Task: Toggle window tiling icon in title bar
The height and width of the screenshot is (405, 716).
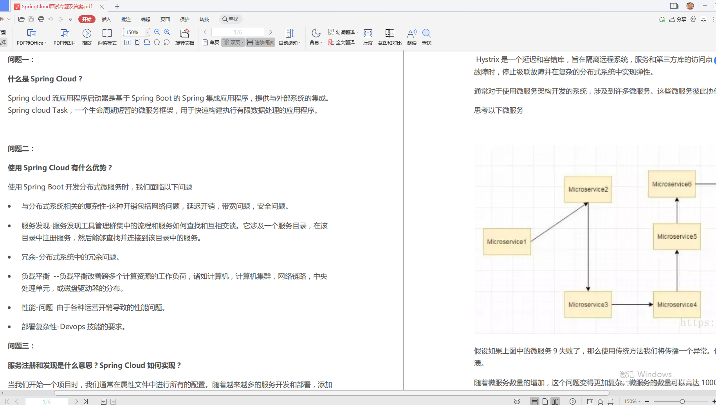Action: tap(674, 6)
